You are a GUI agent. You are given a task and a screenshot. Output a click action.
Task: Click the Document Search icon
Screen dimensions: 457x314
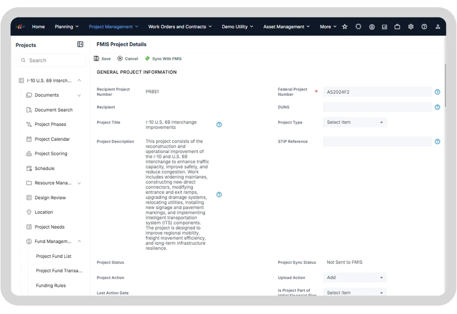click(x=29, y=110)
